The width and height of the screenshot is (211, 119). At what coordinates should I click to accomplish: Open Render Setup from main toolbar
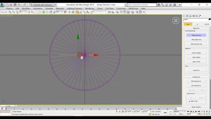137,12
